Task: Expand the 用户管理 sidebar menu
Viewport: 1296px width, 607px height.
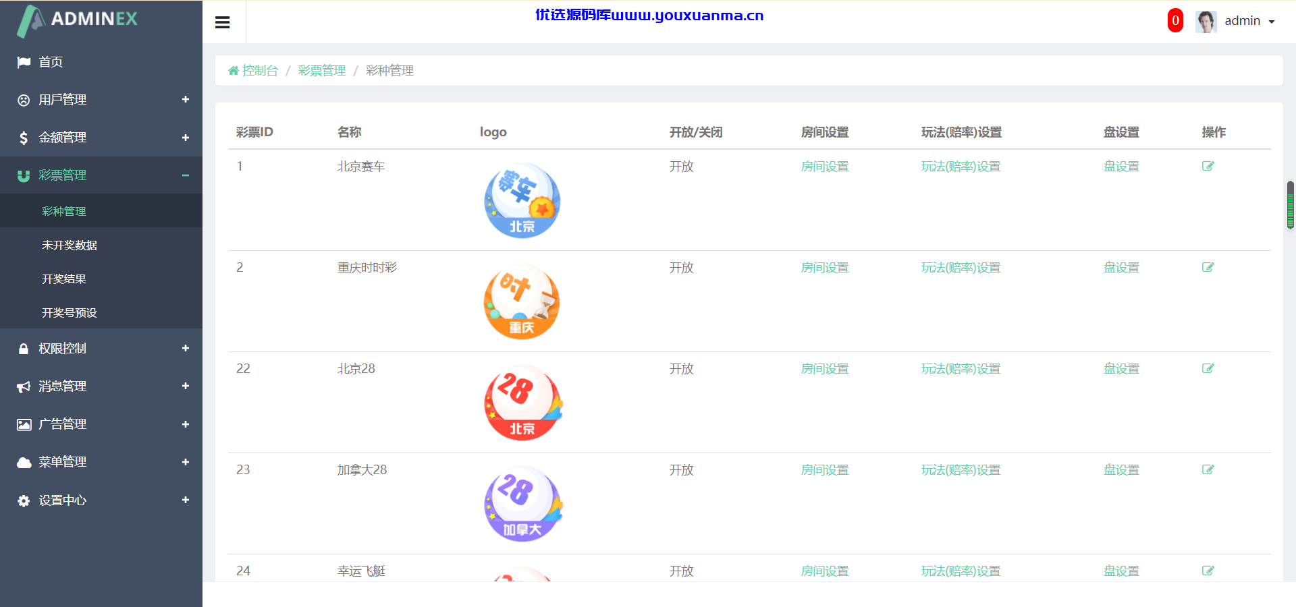Action: tap(101, 100)
